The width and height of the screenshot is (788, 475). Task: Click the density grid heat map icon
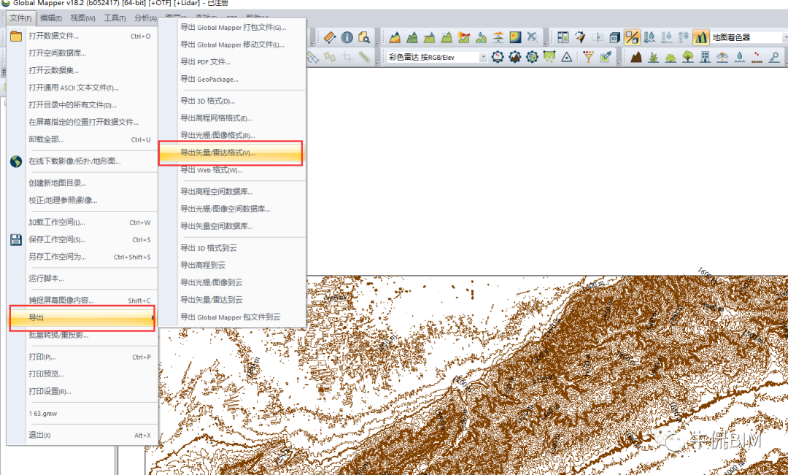[x=515, y=37]
